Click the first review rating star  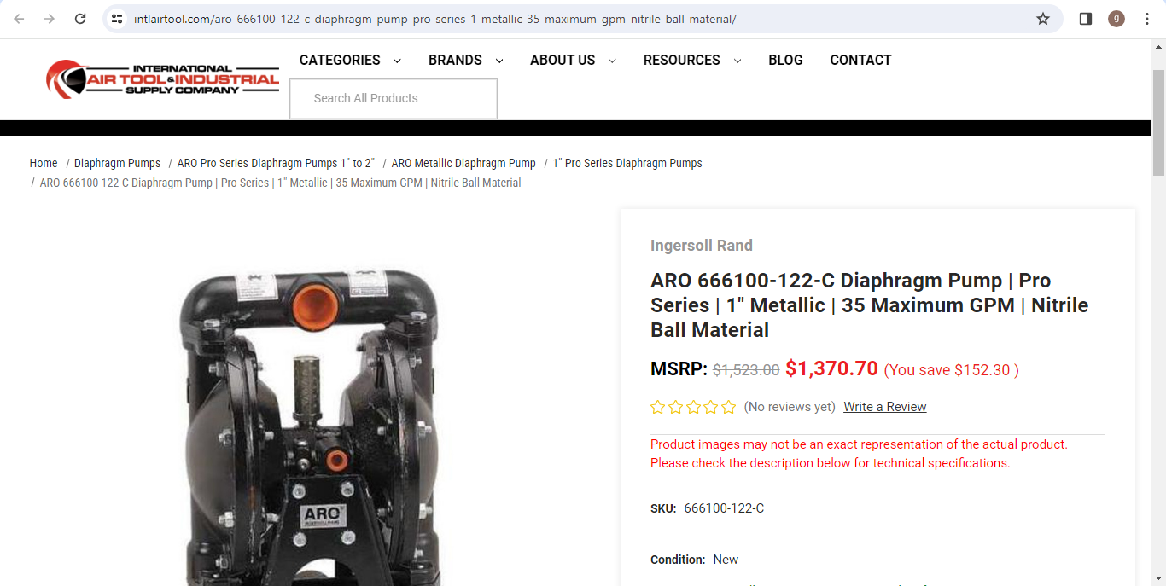point(657,407)
